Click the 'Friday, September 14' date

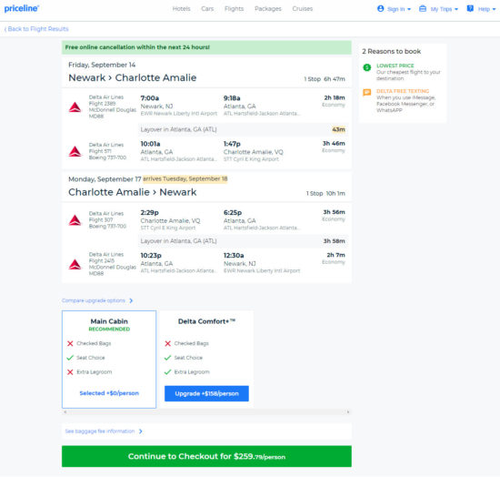point(102,65)
